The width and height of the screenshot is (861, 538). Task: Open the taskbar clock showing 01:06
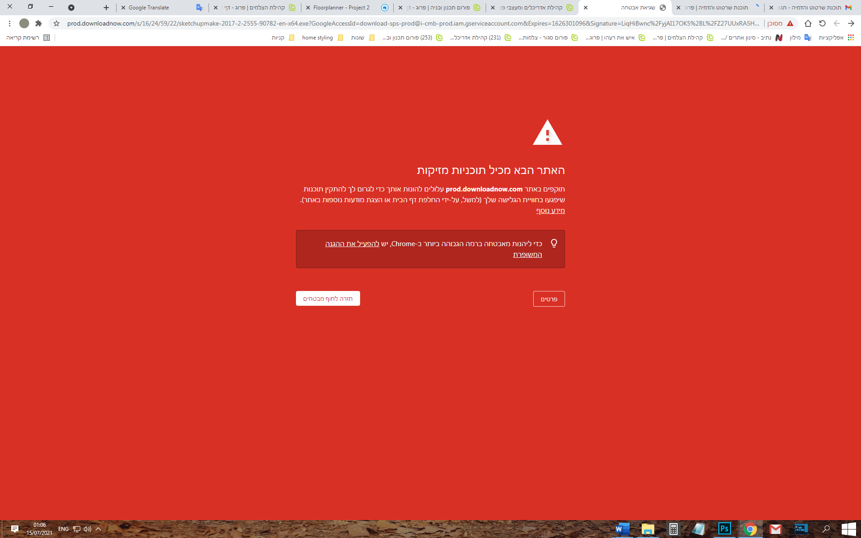click(x=39, y=529)
